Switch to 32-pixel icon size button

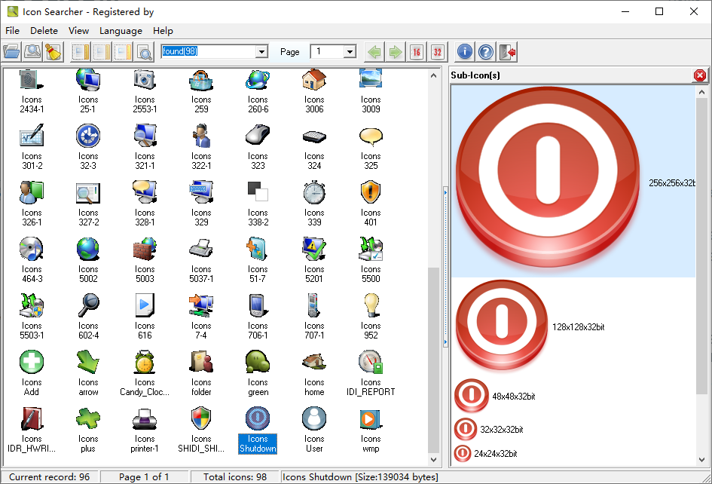(437, 52)
